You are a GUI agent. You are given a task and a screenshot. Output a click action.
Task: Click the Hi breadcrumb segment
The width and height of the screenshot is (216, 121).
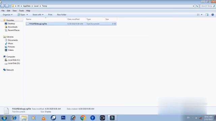(19, 6)
